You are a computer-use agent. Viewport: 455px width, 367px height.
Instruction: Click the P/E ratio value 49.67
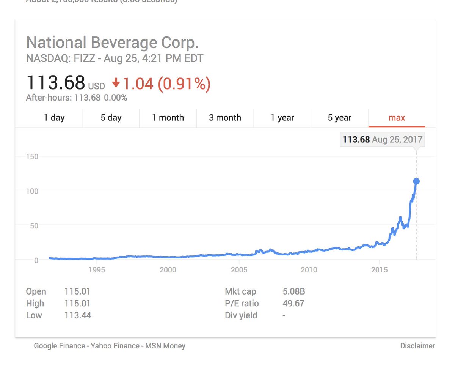pos(293,303)
